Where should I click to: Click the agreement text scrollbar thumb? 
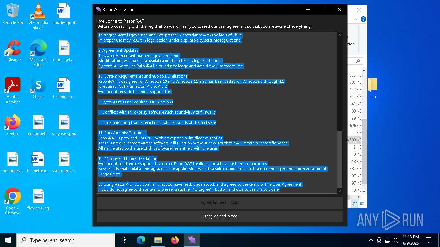point(340,159)
